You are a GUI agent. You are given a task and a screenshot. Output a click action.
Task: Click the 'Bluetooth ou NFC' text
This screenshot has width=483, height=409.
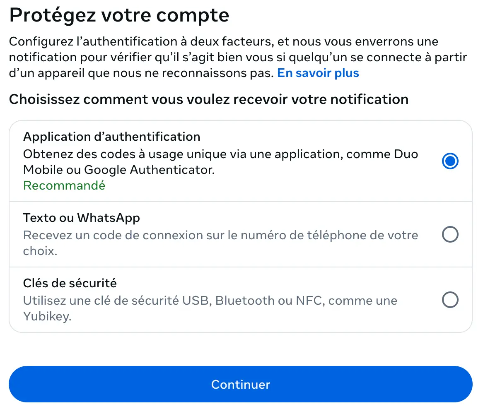(269, 301)
